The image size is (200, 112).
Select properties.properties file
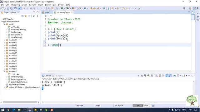coord(17,85)
